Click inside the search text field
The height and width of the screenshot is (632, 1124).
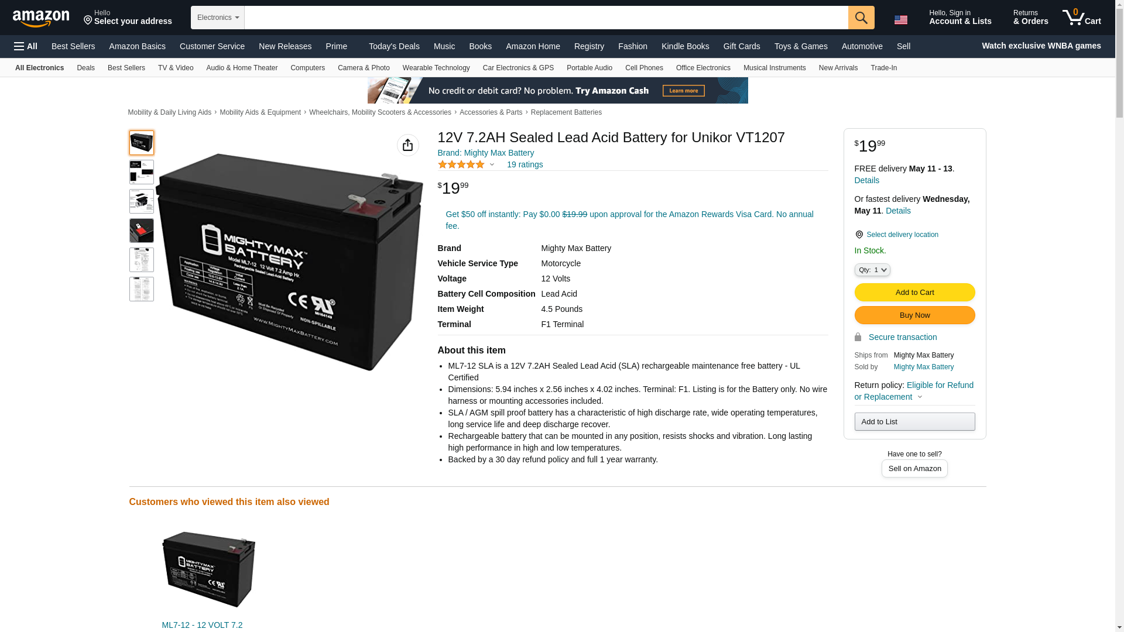click(546, 18)
